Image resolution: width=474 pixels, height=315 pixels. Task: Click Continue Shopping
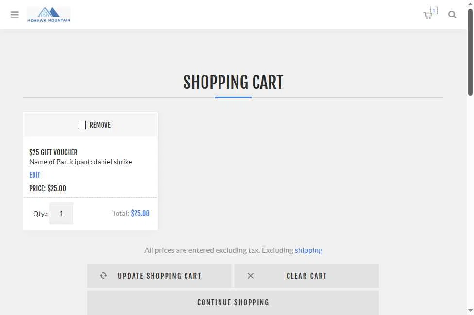tap(233, 302)
